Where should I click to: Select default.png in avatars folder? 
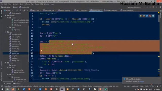coord(17,25)
